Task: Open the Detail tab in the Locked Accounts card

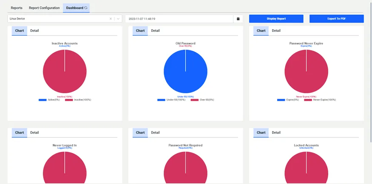Action: 276,132
